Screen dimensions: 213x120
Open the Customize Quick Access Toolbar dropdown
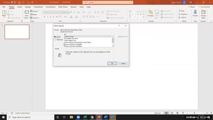(36, 2)
